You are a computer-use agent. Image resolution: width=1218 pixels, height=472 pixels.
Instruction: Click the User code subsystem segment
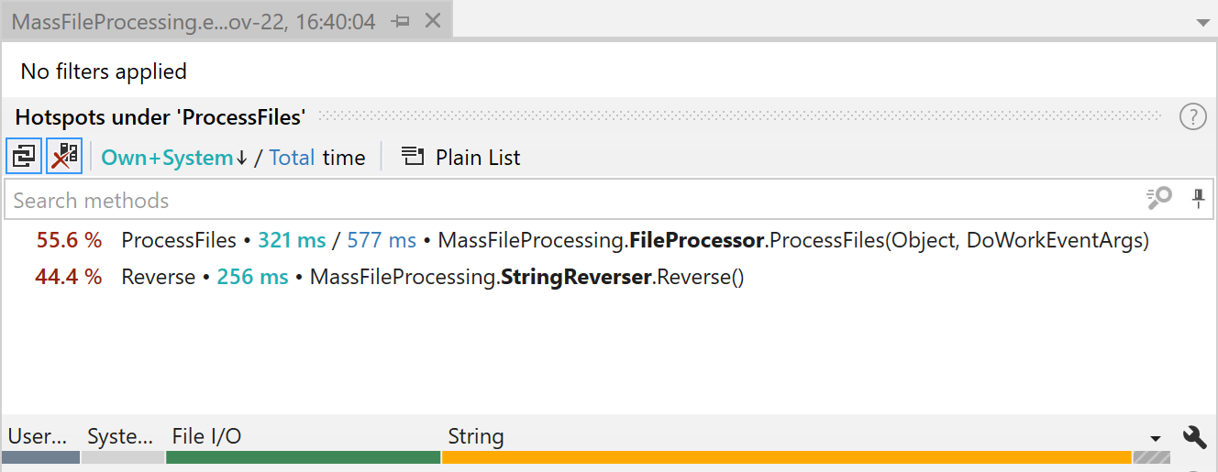click(x=40, y=456)
